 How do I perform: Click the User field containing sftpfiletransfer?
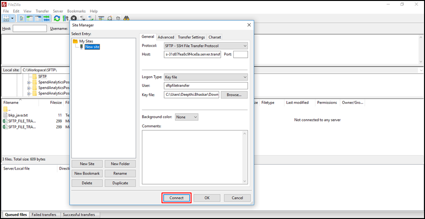point(206,86)
